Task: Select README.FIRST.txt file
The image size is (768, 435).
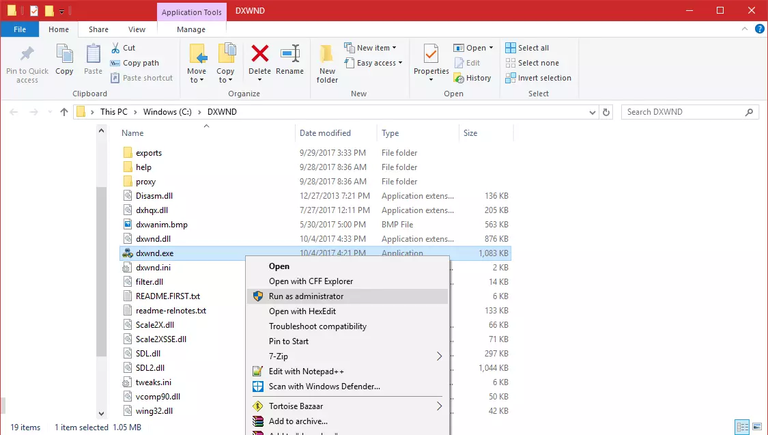Action: click(x=167, y=296)
